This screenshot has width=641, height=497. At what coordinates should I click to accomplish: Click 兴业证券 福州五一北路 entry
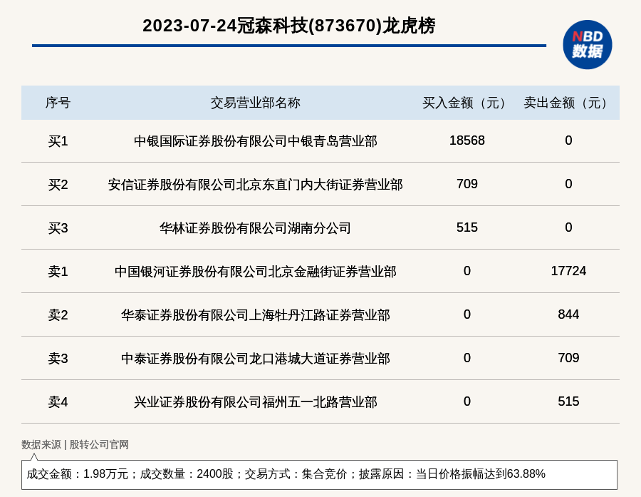point(255,402)
